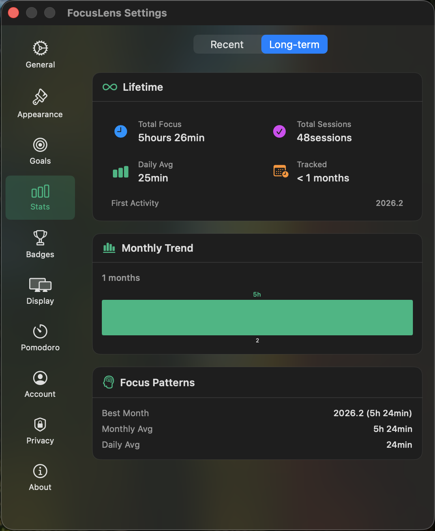The height and width of the screenshot is (531, 435).
Task: Click the < 1 months tracked value
Action: coord(323,178)
